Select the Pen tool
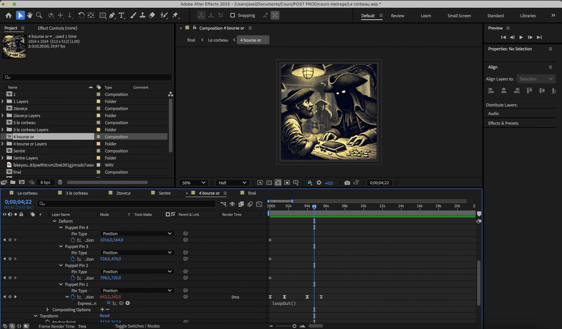Viewport: 562px width, 329px height. [x=112, y=15]
